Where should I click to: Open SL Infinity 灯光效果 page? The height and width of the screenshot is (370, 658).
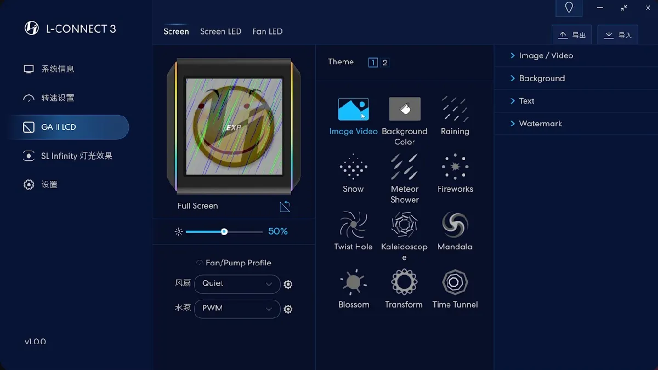(x=69, y=156)
